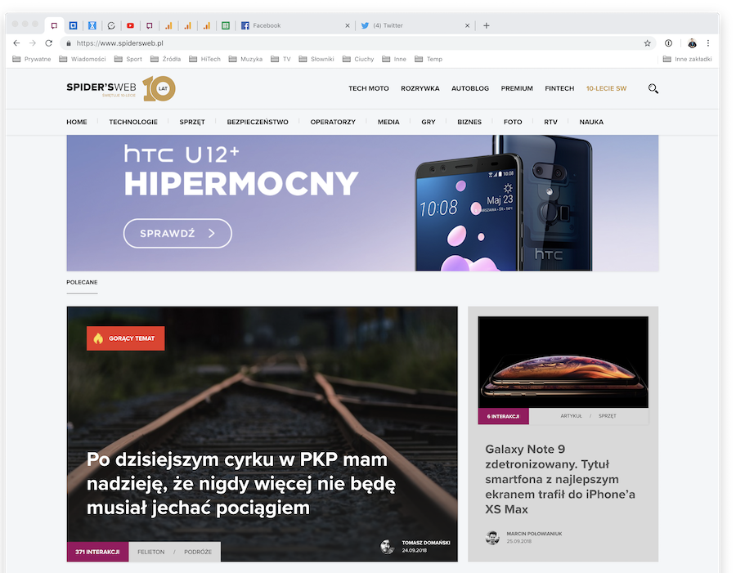Close the Facebook tab

[348, 26]
